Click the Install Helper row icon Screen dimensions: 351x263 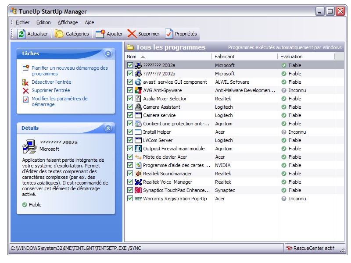click(x=138, y=132)
